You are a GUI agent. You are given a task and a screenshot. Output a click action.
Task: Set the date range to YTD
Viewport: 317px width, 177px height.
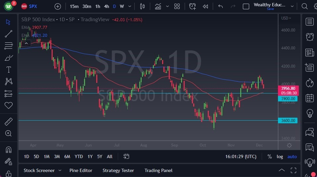(79, 156)
